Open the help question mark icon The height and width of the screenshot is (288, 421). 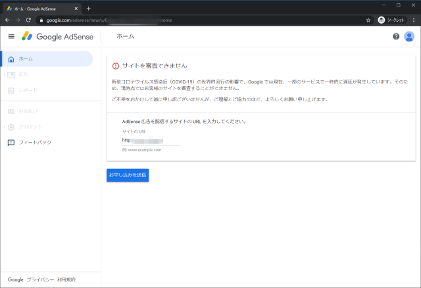396,36
